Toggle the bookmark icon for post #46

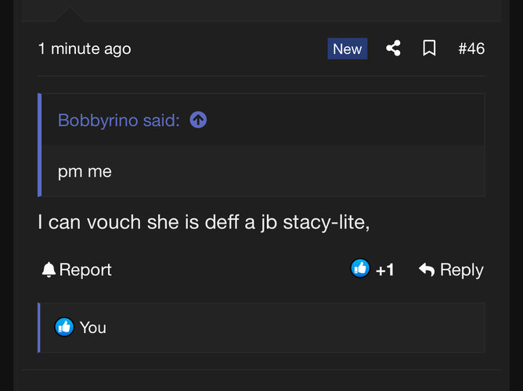429,48
